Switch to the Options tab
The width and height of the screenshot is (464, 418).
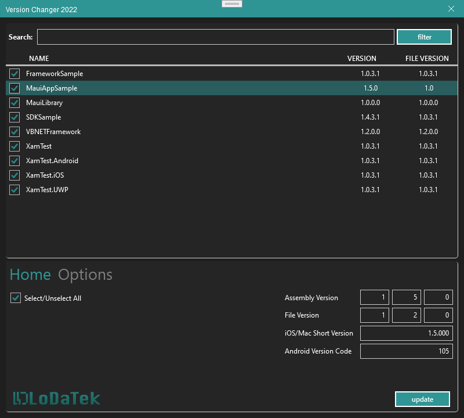pyautogui.click(x=85, y=275)
